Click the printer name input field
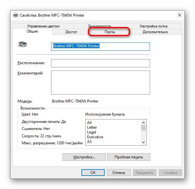The height and width of the screenshot is (189, 195). 101,47
